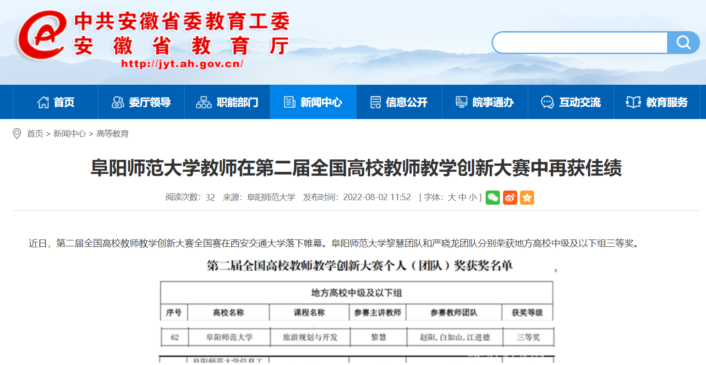Click the location pin breadcrumb icon
The image size is (706, 365).
click(17, 134)
